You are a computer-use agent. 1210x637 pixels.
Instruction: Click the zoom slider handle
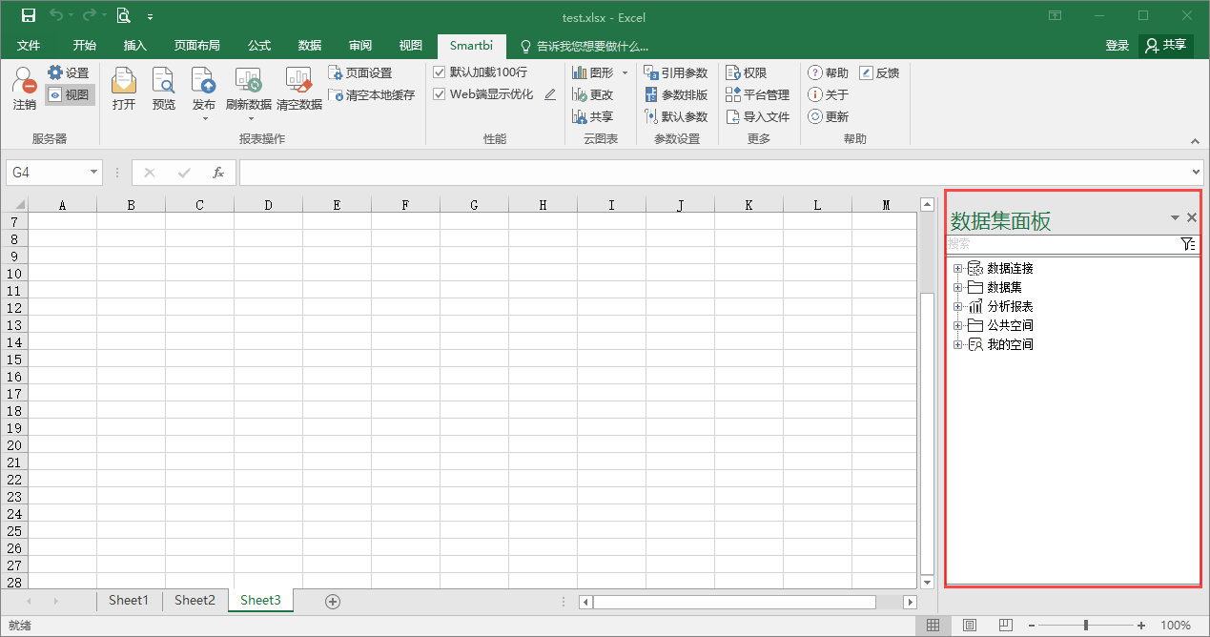pos(1086,626)
